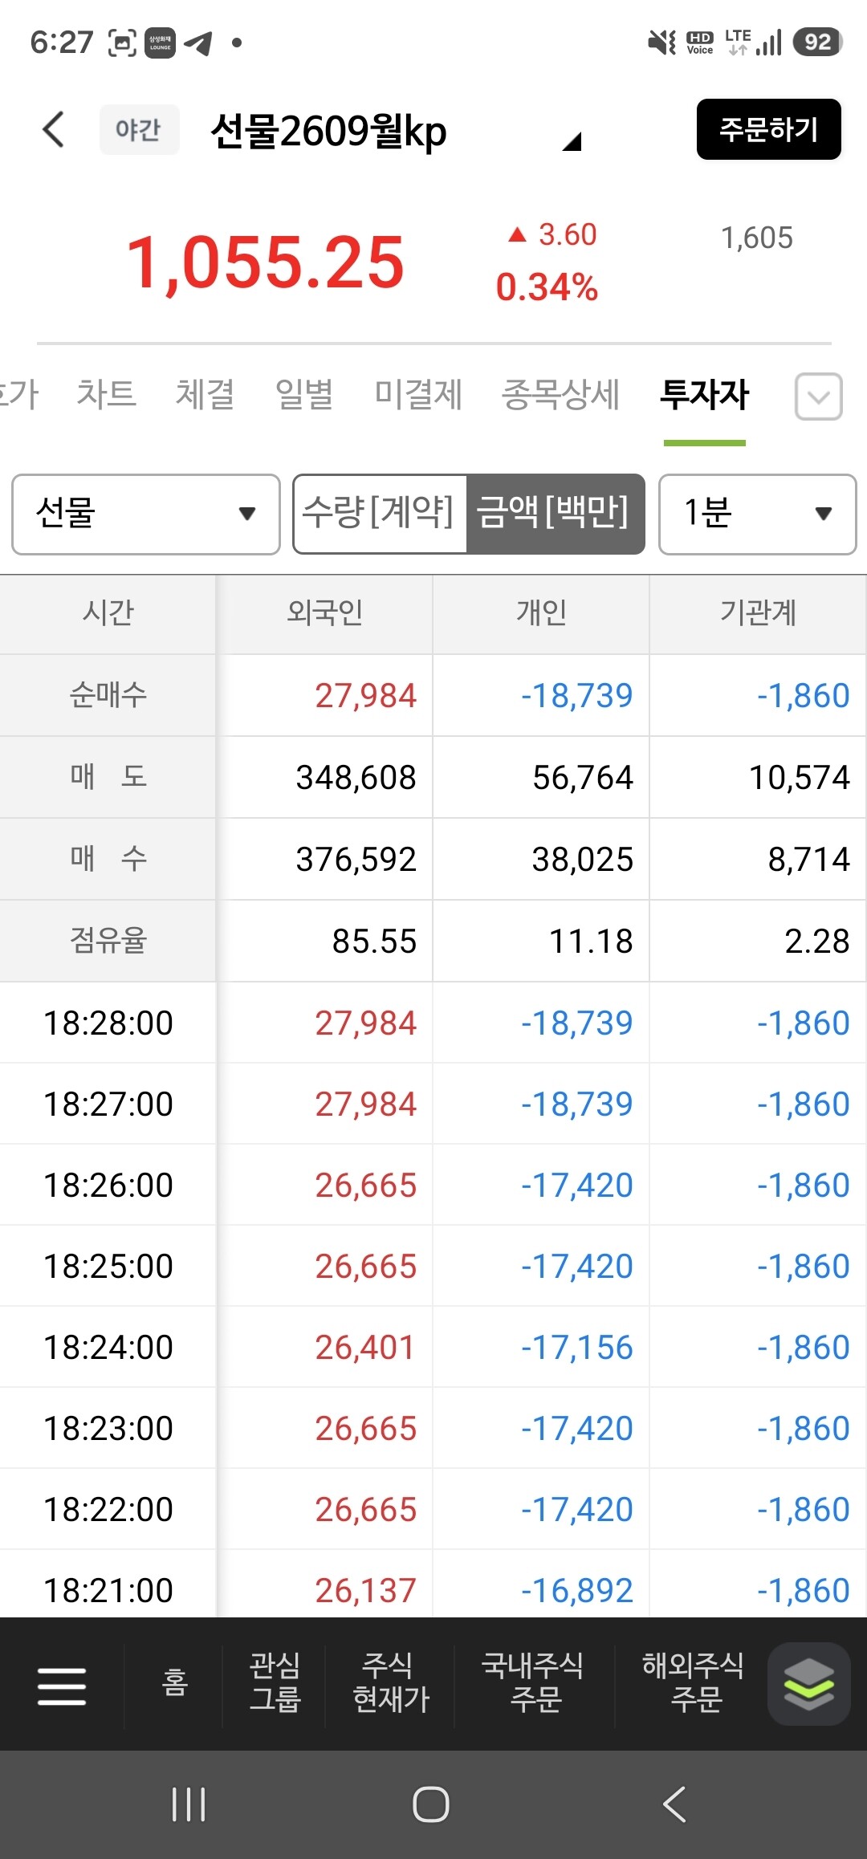Open the 1분 interval dropdown

pos(757,514)
